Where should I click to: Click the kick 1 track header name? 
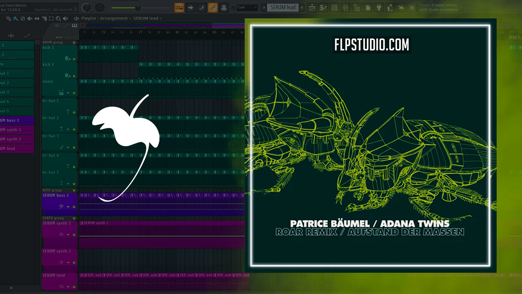point(48,48)
